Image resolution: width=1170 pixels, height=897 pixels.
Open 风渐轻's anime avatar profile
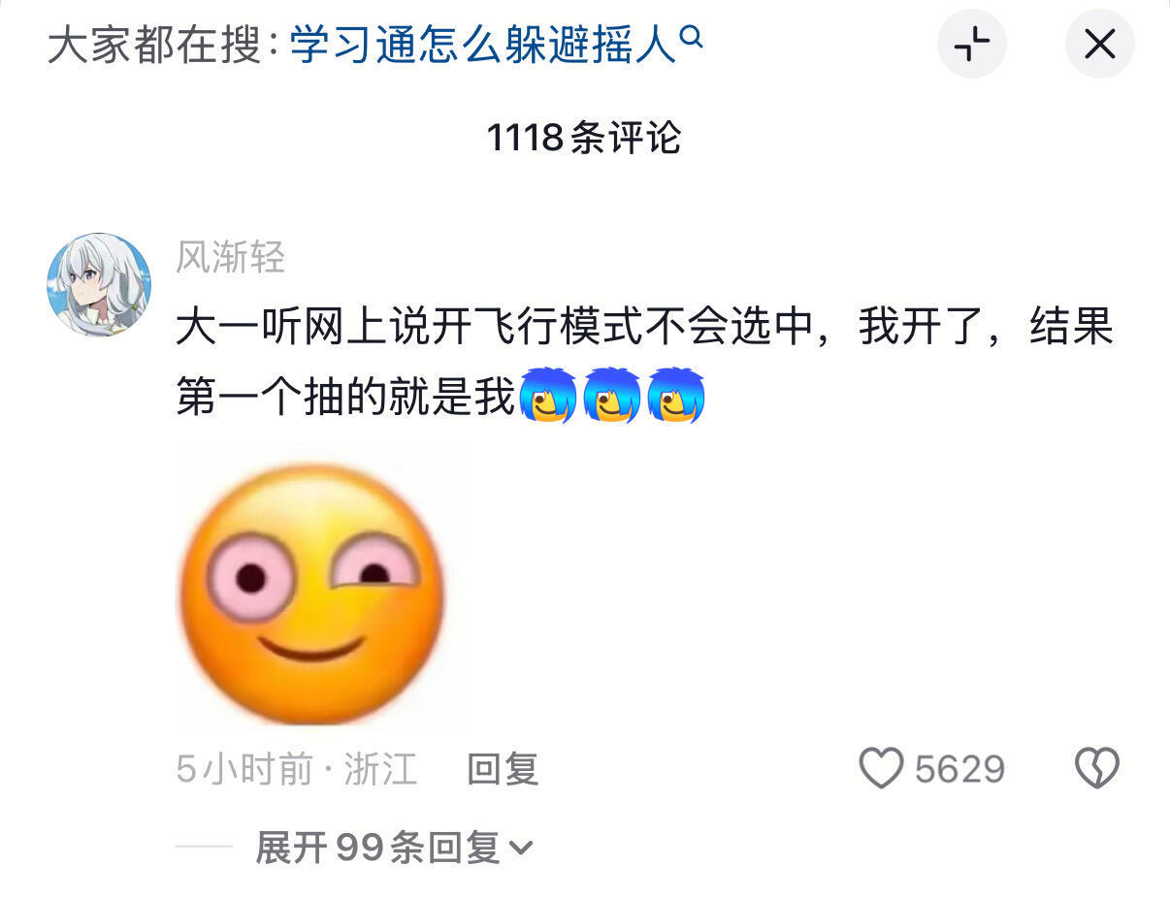tap(99, 284)
